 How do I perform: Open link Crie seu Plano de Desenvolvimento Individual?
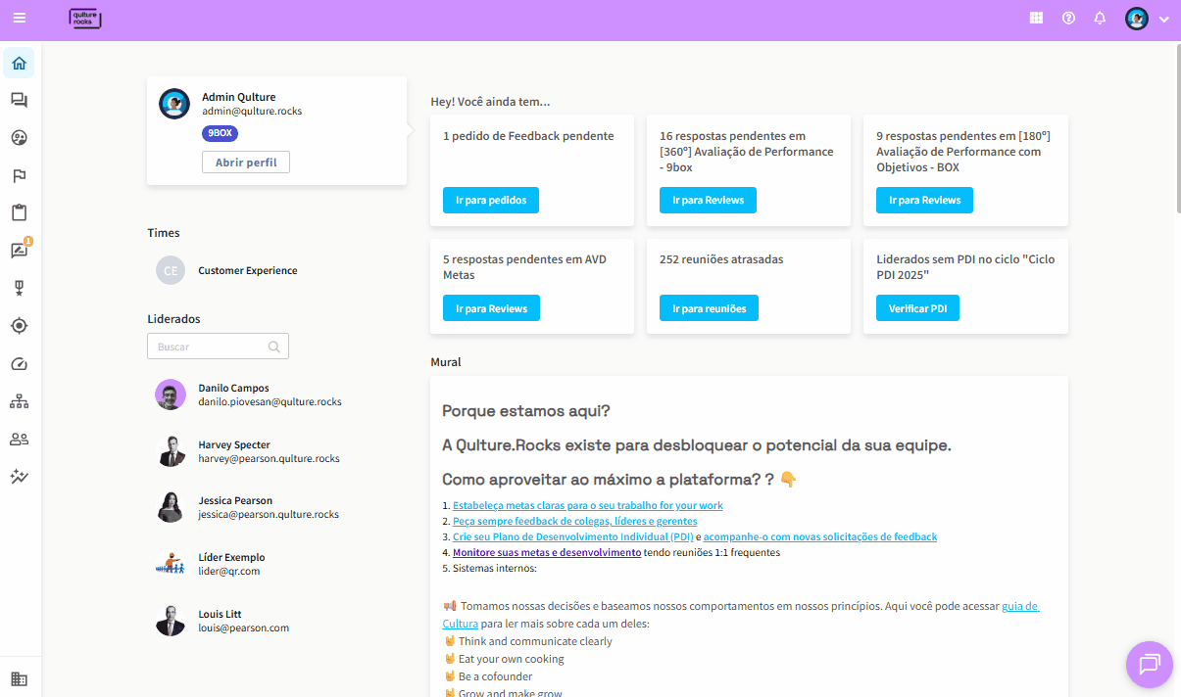pyautogui.click(x=573, y=536)
